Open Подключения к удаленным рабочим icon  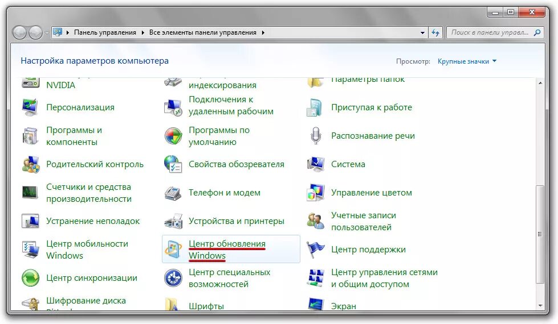(x=173, y=107)
